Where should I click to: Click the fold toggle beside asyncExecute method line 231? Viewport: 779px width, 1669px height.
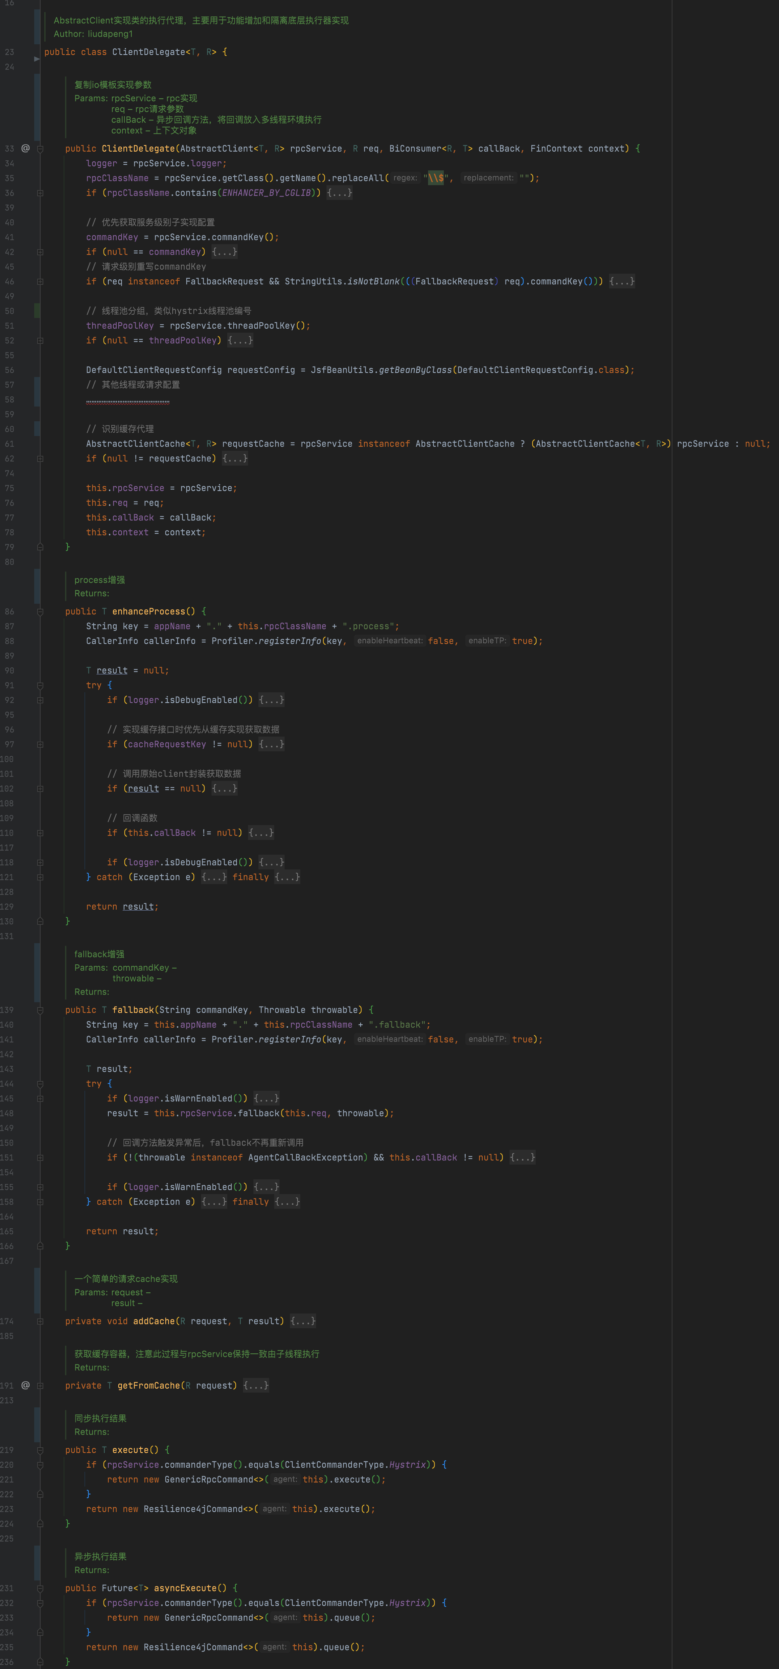click(40, 1588)
